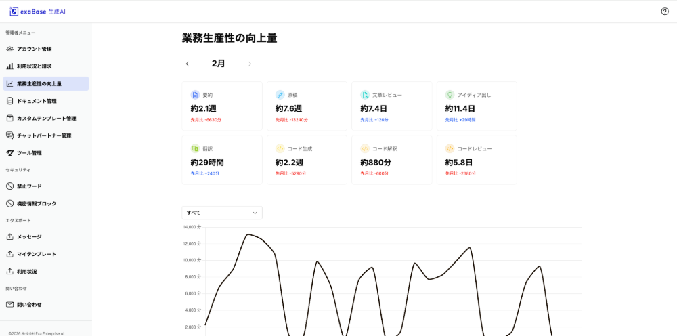Click the コードレビュー code icon
The height and width of the screenshot is (336, 677).
click(450, 148)
